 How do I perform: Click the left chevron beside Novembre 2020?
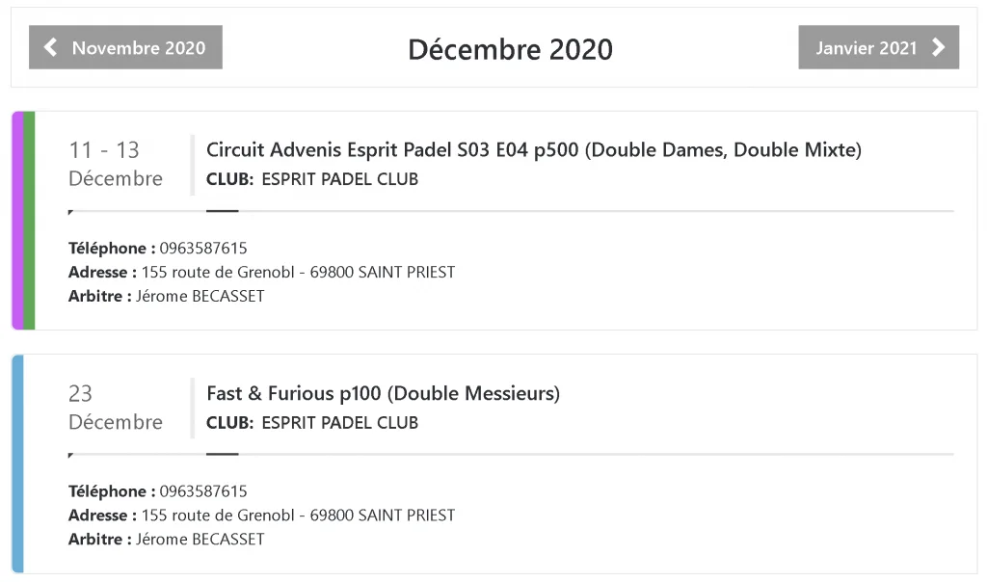(x=51, y=47)
